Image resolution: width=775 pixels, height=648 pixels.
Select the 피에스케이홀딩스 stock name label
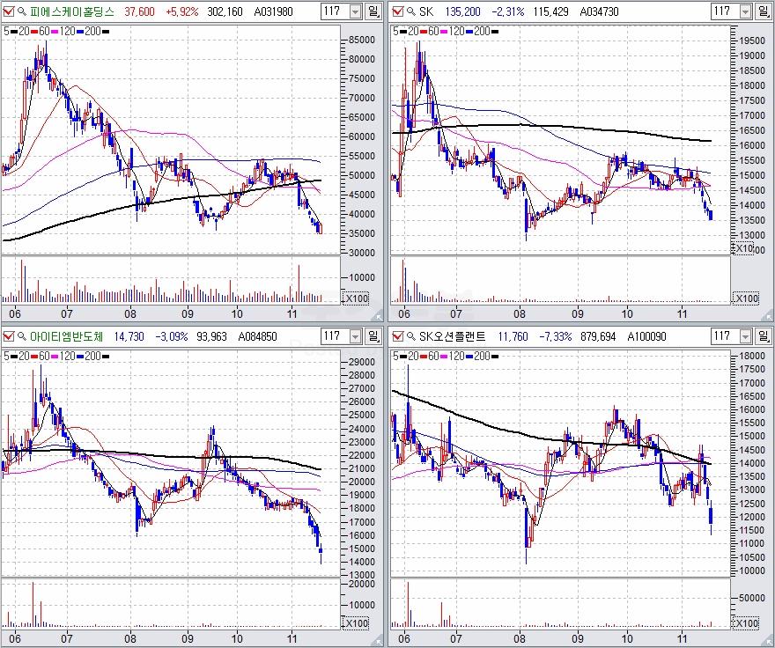[71, 11]
